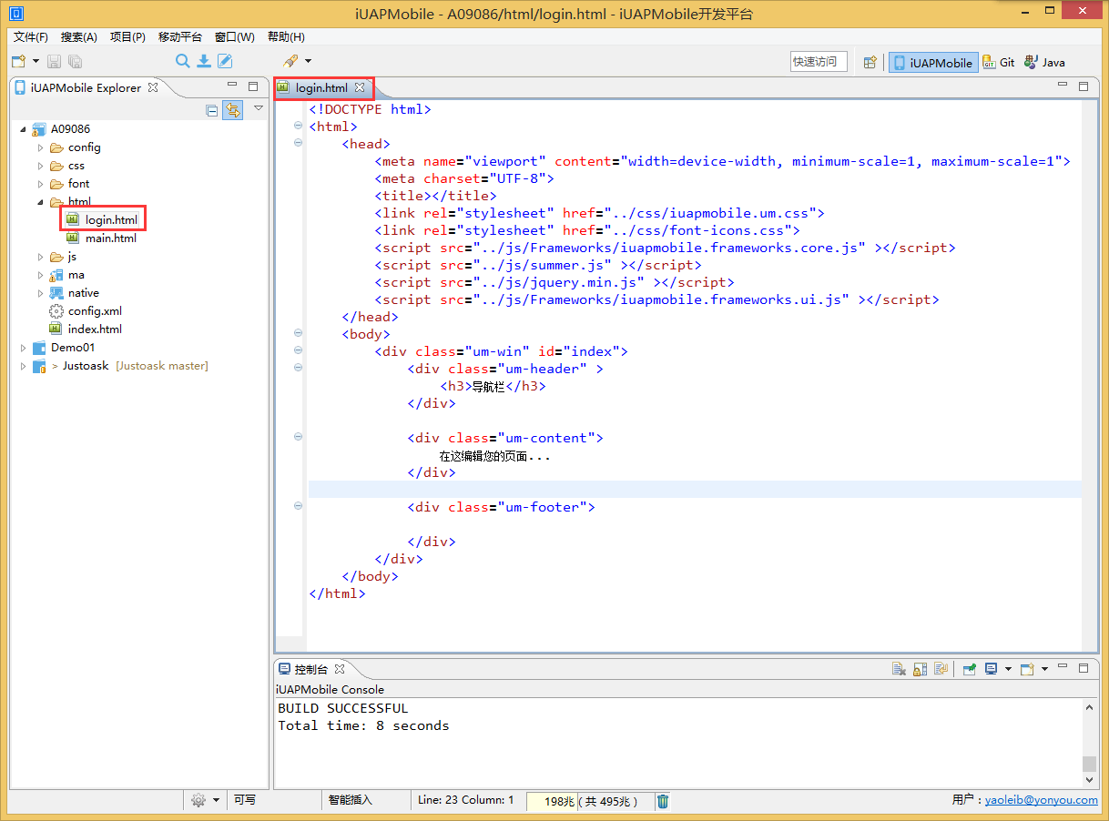Screen dimensions: 1109x821
Task: Close the login.html editor tab
Action: click(x=360, y=87)
